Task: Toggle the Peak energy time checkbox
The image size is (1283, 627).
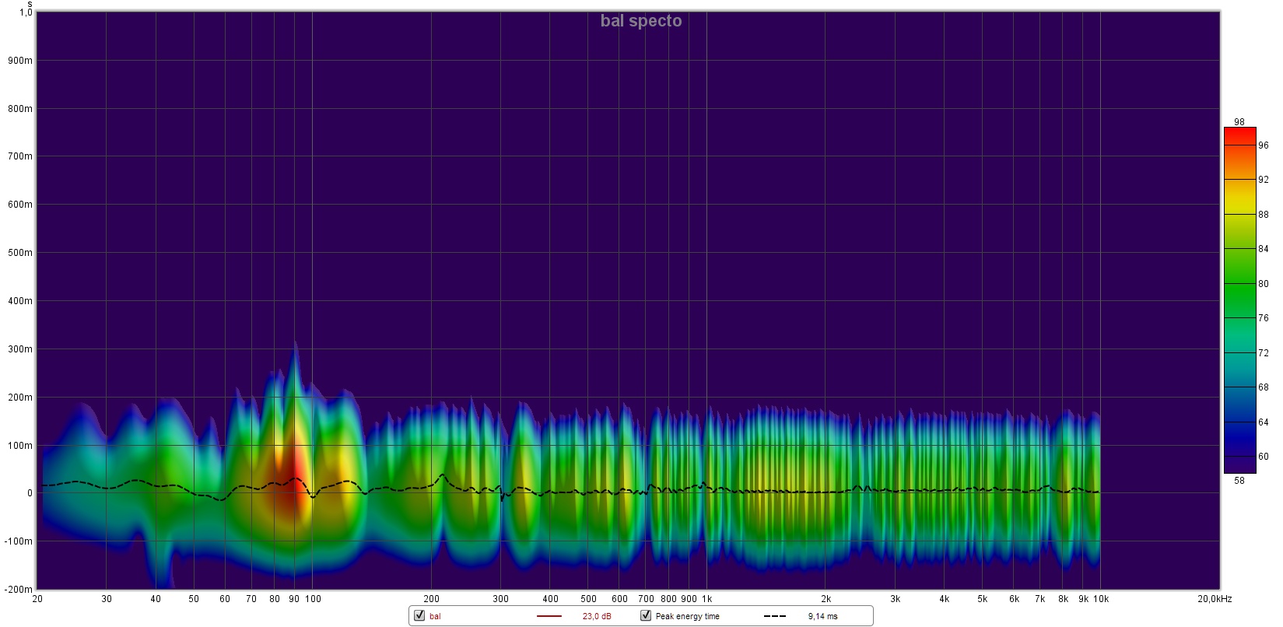Action: pos(645,615)
